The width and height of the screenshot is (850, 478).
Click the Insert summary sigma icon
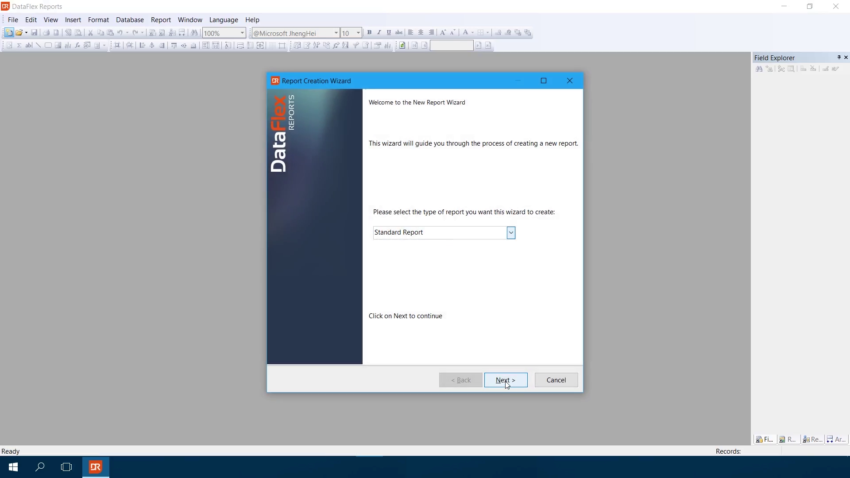(x=19, y=46)
